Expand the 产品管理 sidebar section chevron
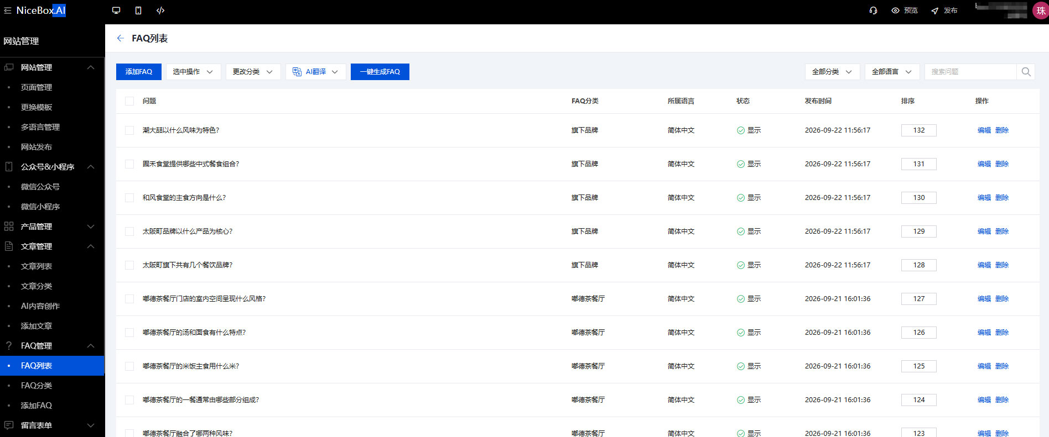The width and height of the screenshot is (1049, 437). point(91,227)
